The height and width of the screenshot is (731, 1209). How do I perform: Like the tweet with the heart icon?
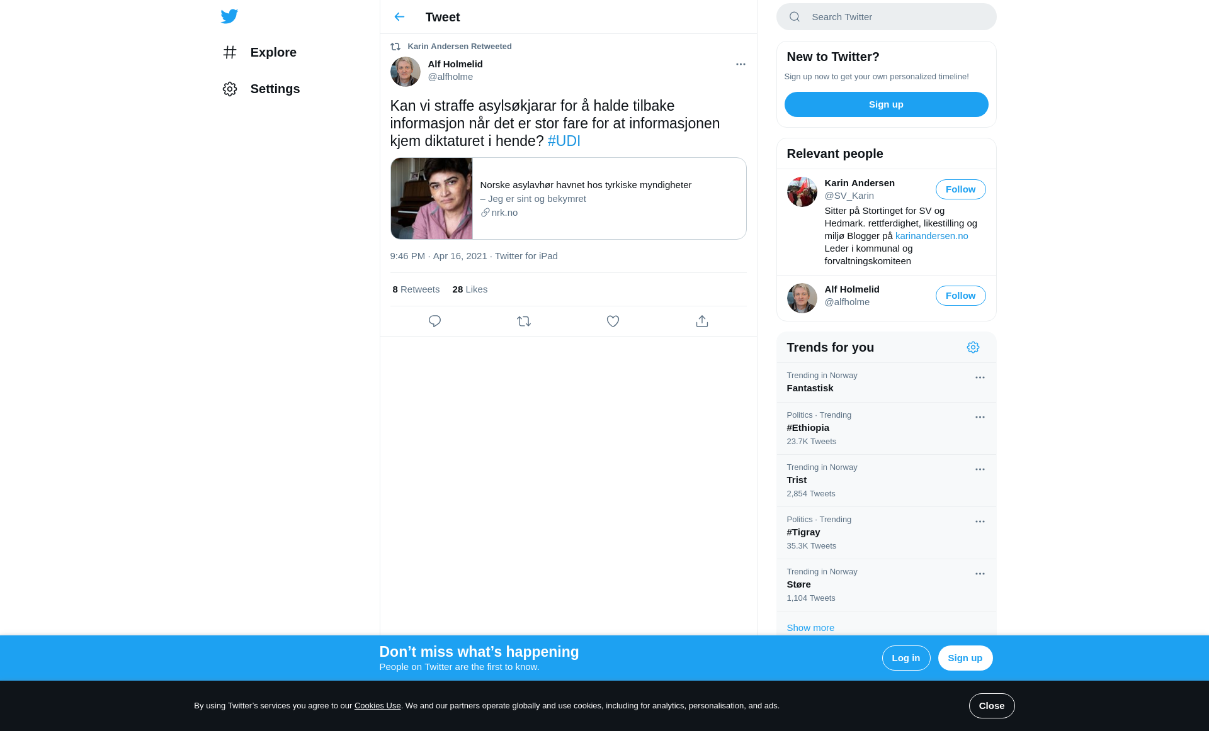(x=613, y=321)
